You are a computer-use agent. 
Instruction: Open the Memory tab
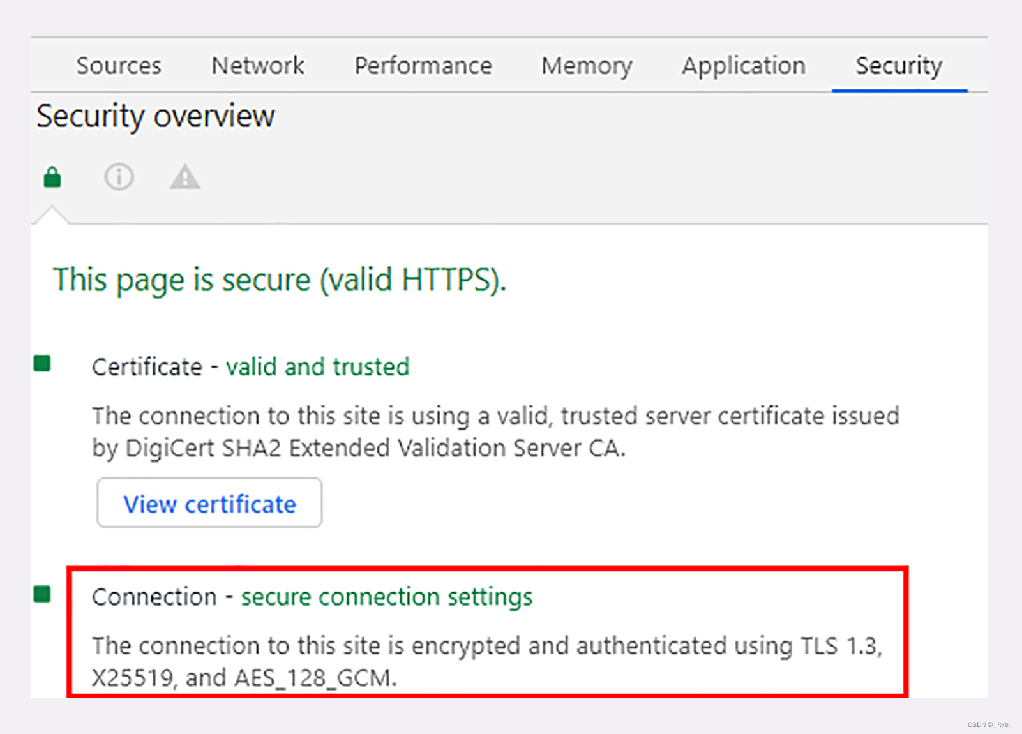click(586, 66)
